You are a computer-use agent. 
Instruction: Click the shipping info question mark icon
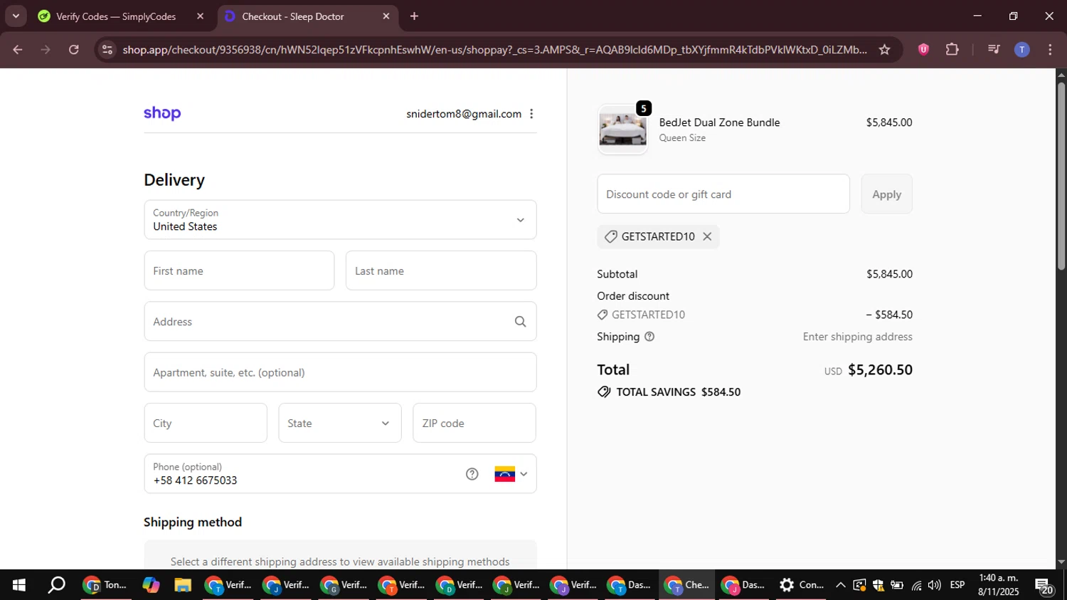649,337
